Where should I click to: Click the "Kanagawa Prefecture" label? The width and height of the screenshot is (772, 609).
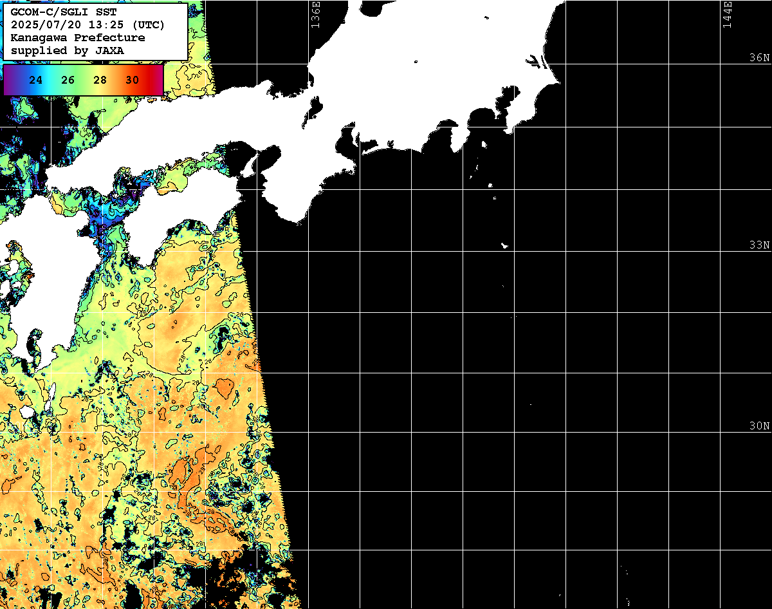click(78, 38)
